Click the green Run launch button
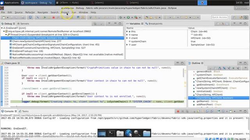The image size is (250, 140). click(x=129, y=17)
